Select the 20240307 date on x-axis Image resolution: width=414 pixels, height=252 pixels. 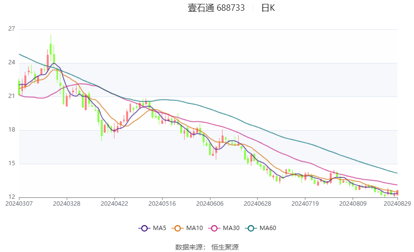19,203
